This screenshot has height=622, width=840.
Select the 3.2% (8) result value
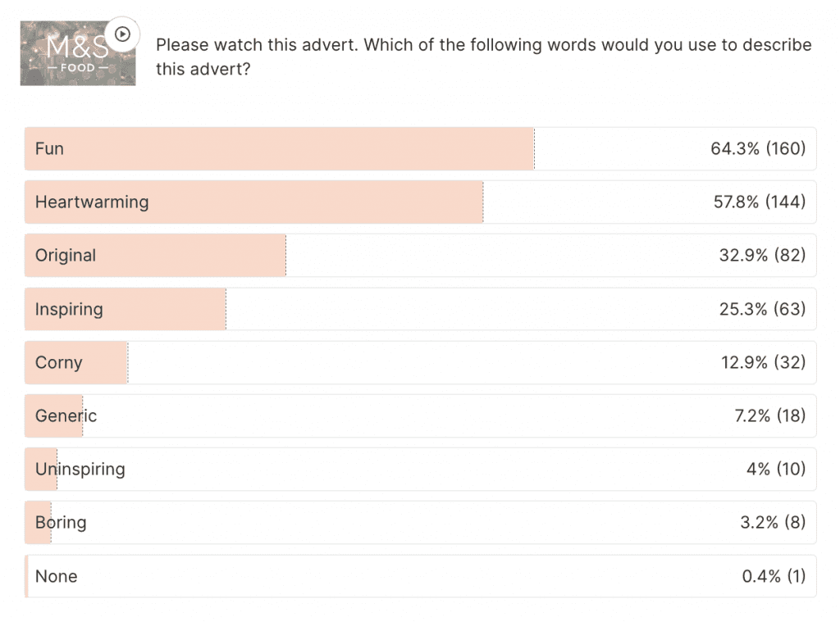tap(773, 523)
